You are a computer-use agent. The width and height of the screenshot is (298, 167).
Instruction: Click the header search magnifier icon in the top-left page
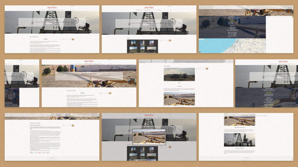(x=73, y=10)
